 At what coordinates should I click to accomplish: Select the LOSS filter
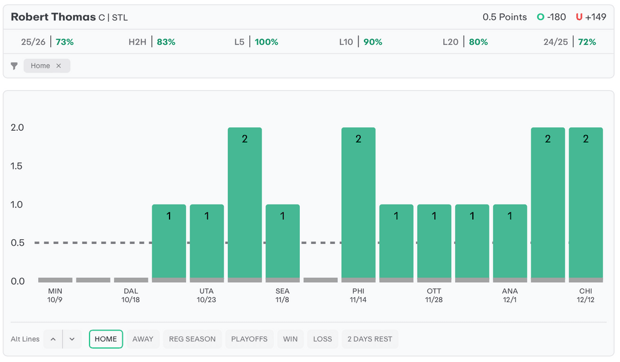coord(322,339)
